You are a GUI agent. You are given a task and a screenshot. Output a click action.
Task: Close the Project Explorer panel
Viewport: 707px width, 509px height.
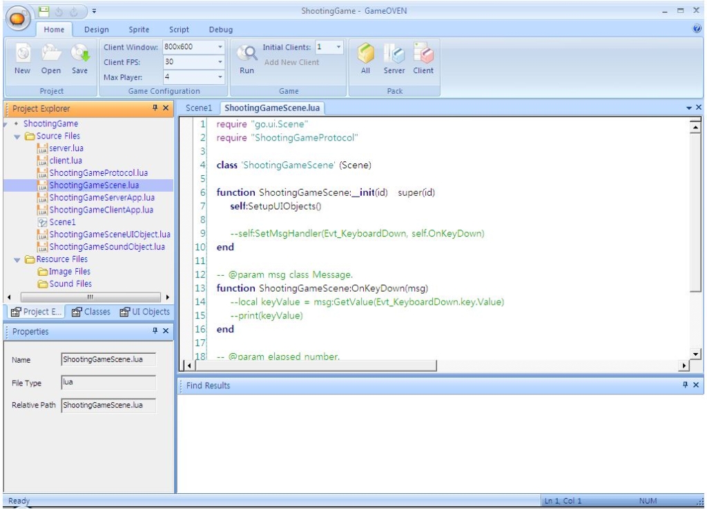(166, 108)
